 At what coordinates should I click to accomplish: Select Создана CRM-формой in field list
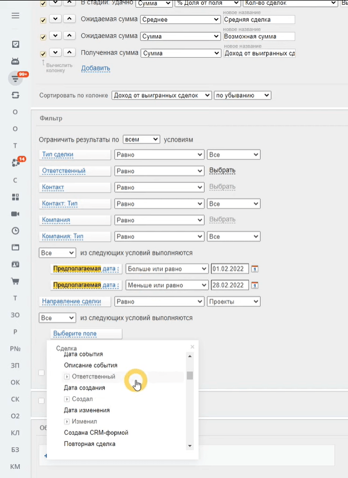point(96,433)
